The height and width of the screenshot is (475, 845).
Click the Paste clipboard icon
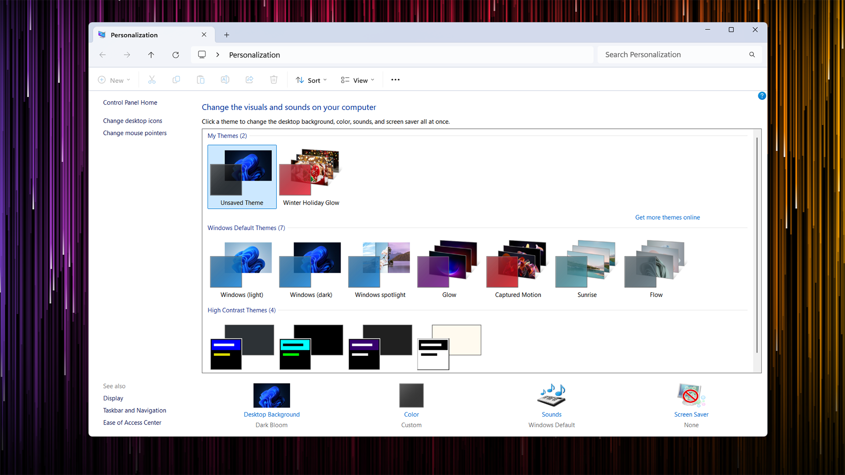coord(201,80)
